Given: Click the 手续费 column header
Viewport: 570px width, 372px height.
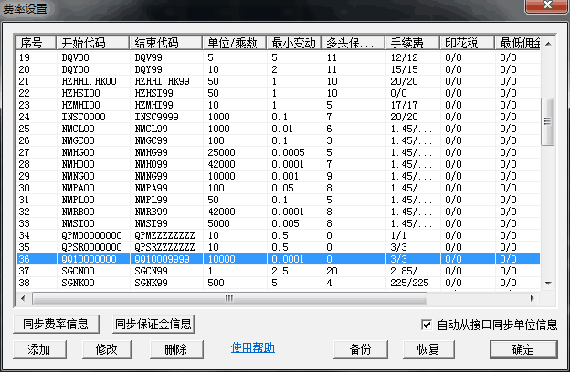Looking at the screenshot, I should [413, 43].
